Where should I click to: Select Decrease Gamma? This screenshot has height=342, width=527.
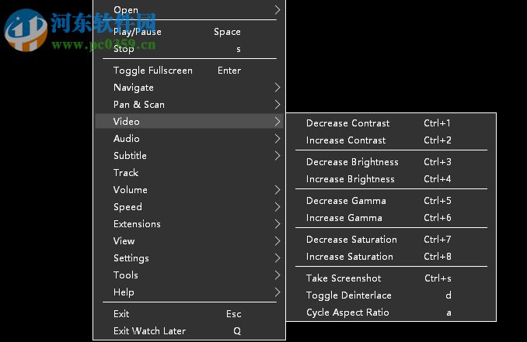[346, 201]
